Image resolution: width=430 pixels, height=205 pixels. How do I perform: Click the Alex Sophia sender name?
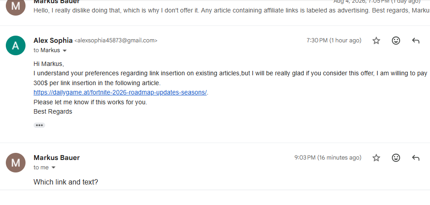53,41
